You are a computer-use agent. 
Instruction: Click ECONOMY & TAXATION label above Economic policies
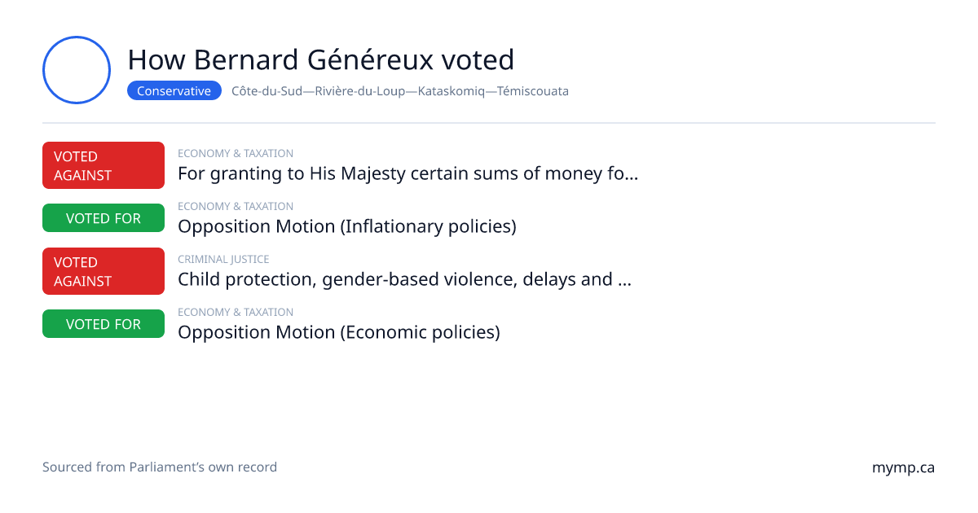tap(236, 312)
